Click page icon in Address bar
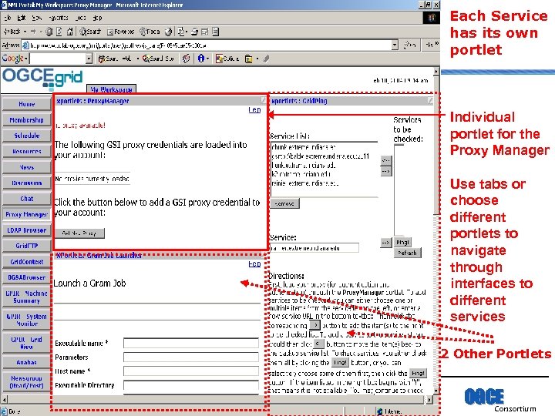Viewport: 555px width, 416px height. (25, 45)
